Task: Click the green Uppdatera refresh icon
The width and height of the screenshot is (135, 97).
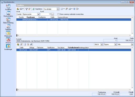Action: [33, 9]
